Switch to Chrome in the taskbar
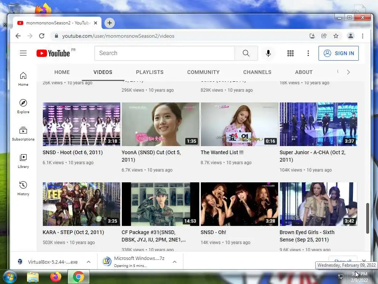This screenshot has height=284, width=378. [79, 277]
